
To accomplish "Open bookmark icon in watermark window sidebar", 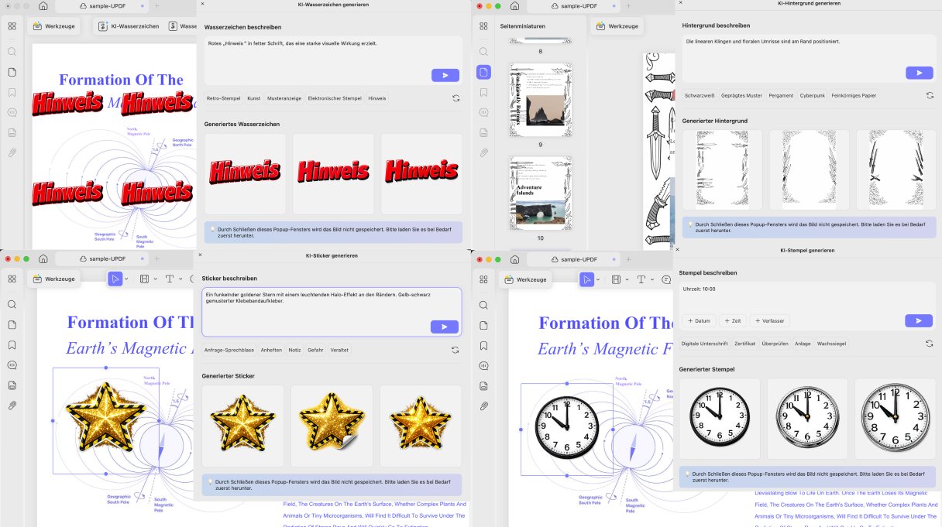I will [x=12, y=92].
